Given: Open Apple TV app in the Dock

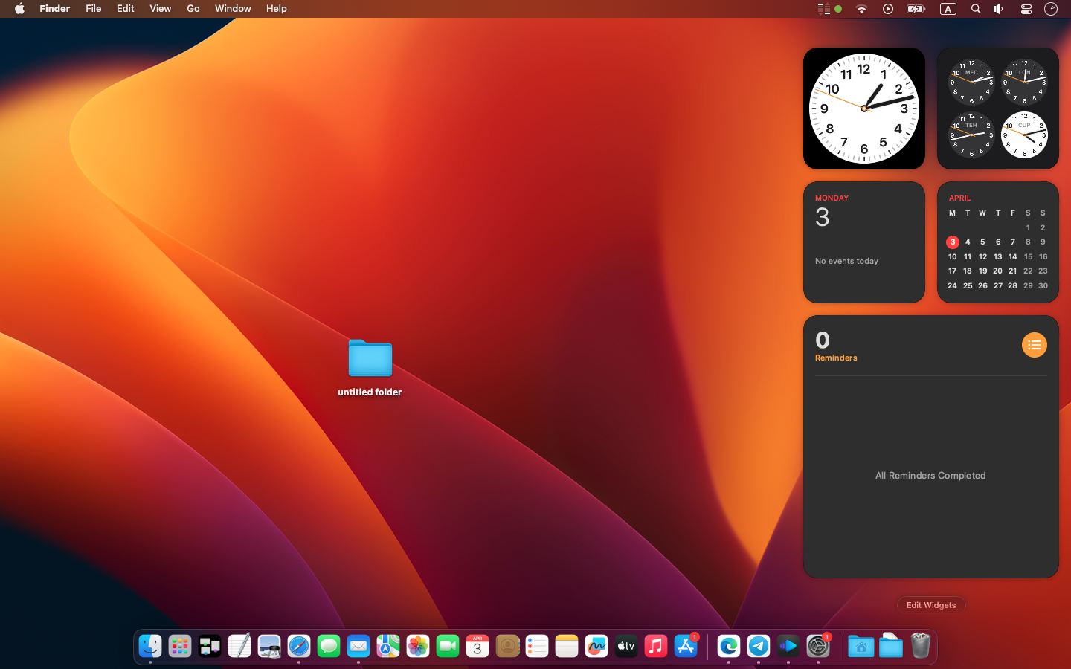Looking at the screenshot, I should (x=626, y=646).
